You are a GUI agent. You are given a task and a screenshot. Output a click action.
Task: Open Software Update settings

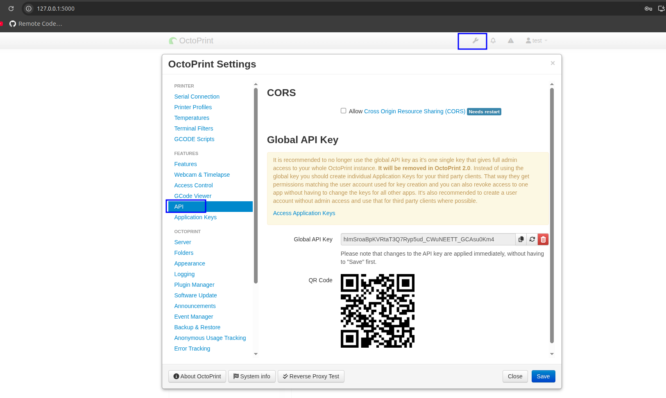[195, 295]
